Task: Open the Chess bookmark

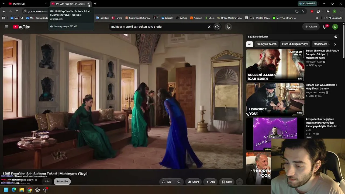Action: click(209, 18)
